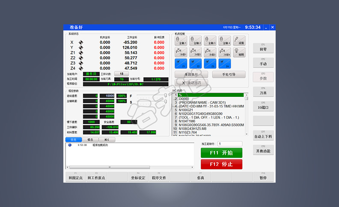Turn on spindle 1 (主轴1)
The height and width of the screenshot is (207, 339).
pyautogui.click(x=180, y=41)
